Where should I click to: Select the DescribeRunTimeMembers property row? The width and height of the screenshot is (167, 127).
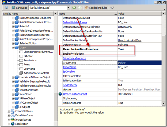point(112,49)
